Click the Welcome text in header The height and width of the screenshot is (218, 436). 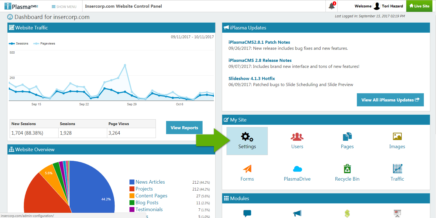363,6
